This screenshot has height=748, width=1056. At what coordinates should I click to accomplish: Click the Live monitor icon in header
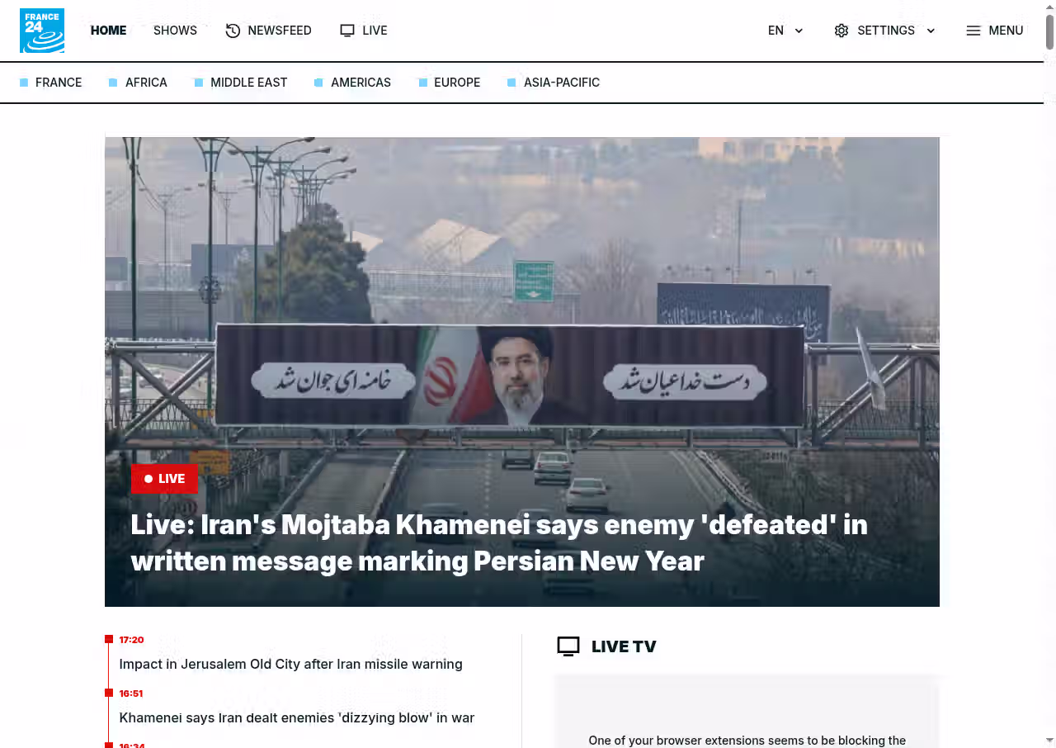tap(347, 31)
